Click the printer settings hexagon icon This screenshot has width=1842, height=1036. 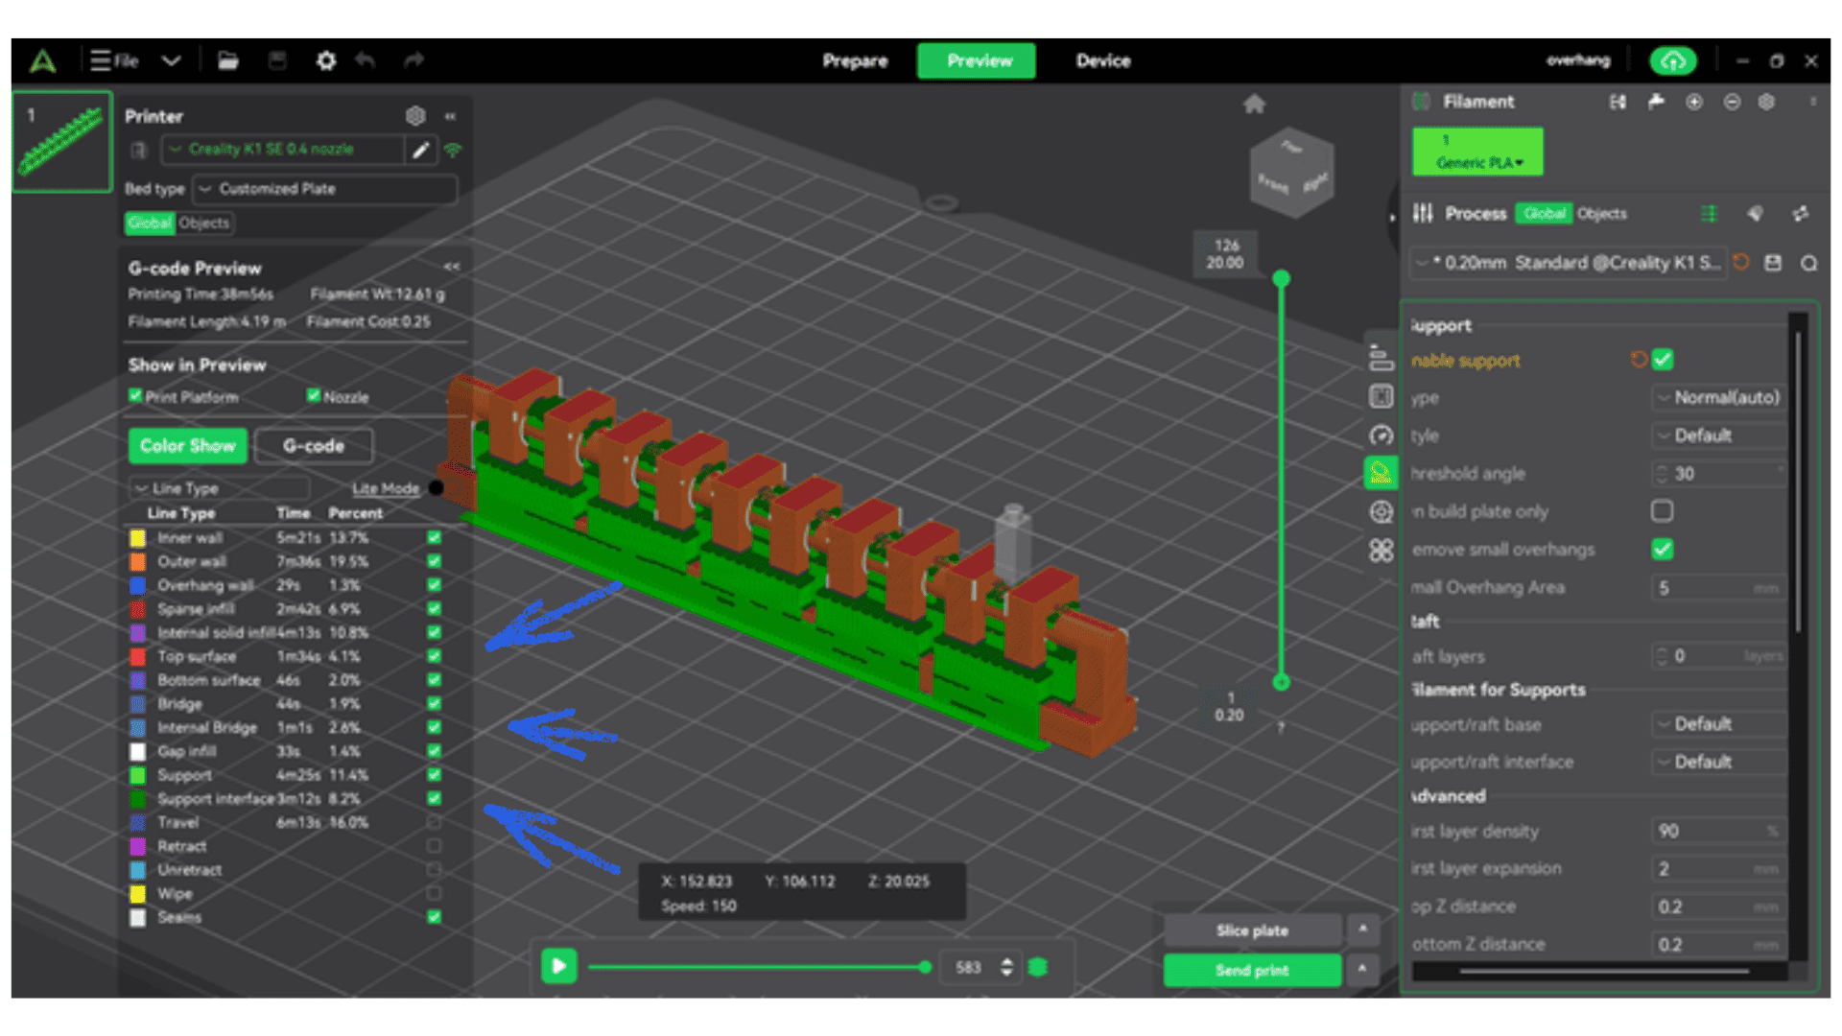point(414,116)
